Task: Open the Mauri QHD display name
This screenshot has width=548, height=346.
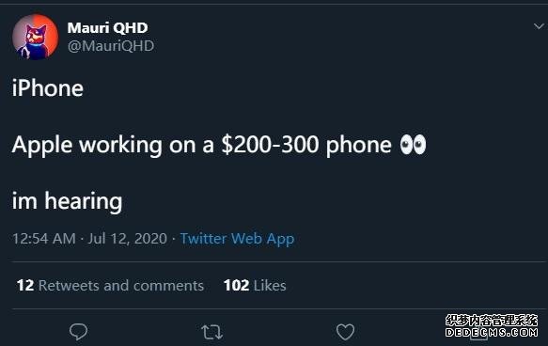Action: tap(108, 28)
